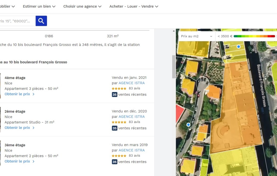Viewport: 277px width, 176px height.
Task: Open the Prix au m2 map layer dropdown
Action: coord(196,36)
